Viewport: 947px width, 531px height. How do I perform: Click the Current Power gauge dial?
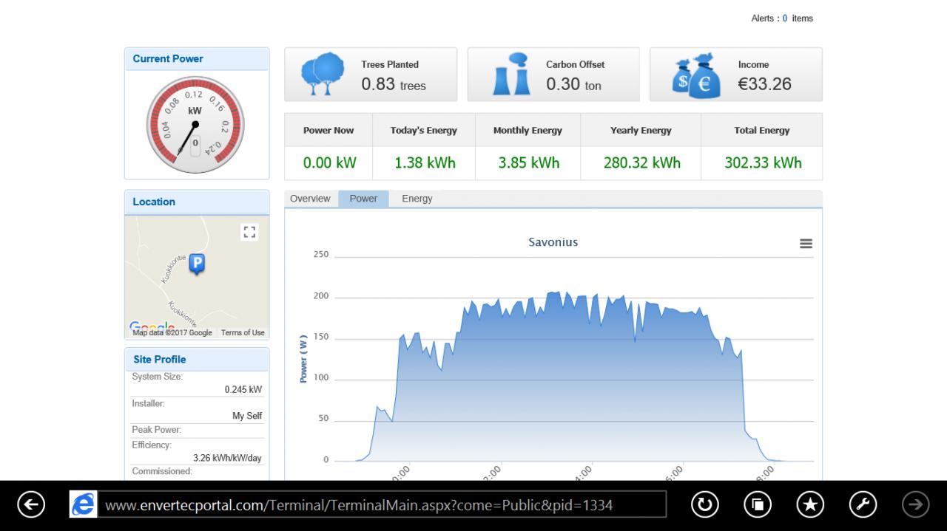coord(195,125)
